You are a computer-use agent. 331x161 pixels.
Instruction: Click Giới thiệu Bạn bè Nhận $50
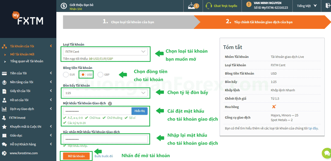tap(82, 7)
